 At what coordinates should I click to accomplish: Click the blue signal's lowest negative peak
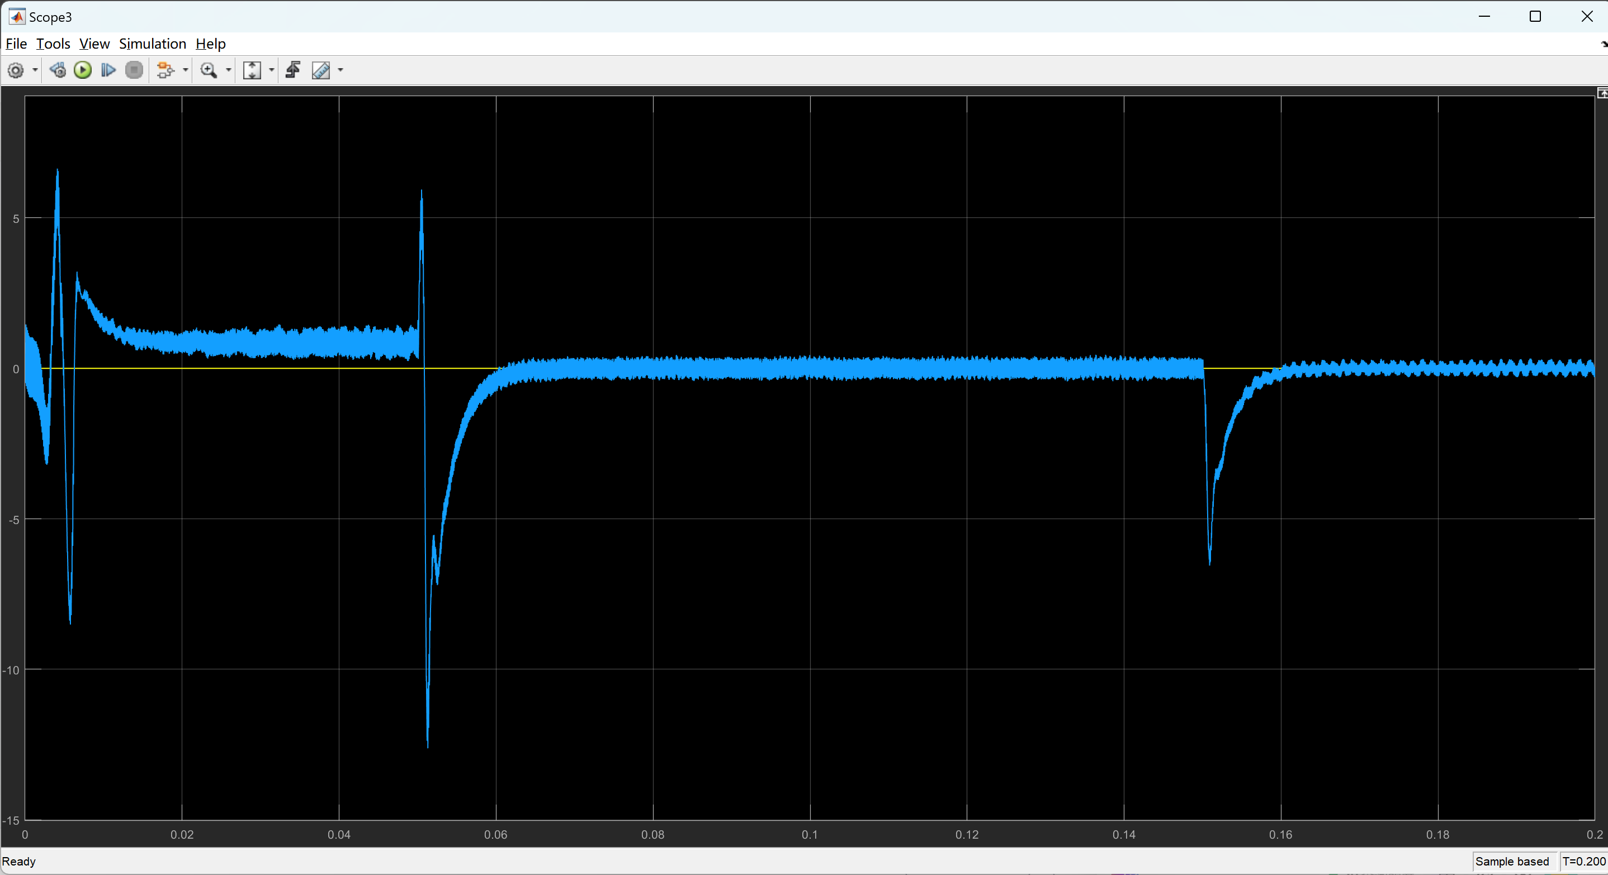click(x=428, y=745)
